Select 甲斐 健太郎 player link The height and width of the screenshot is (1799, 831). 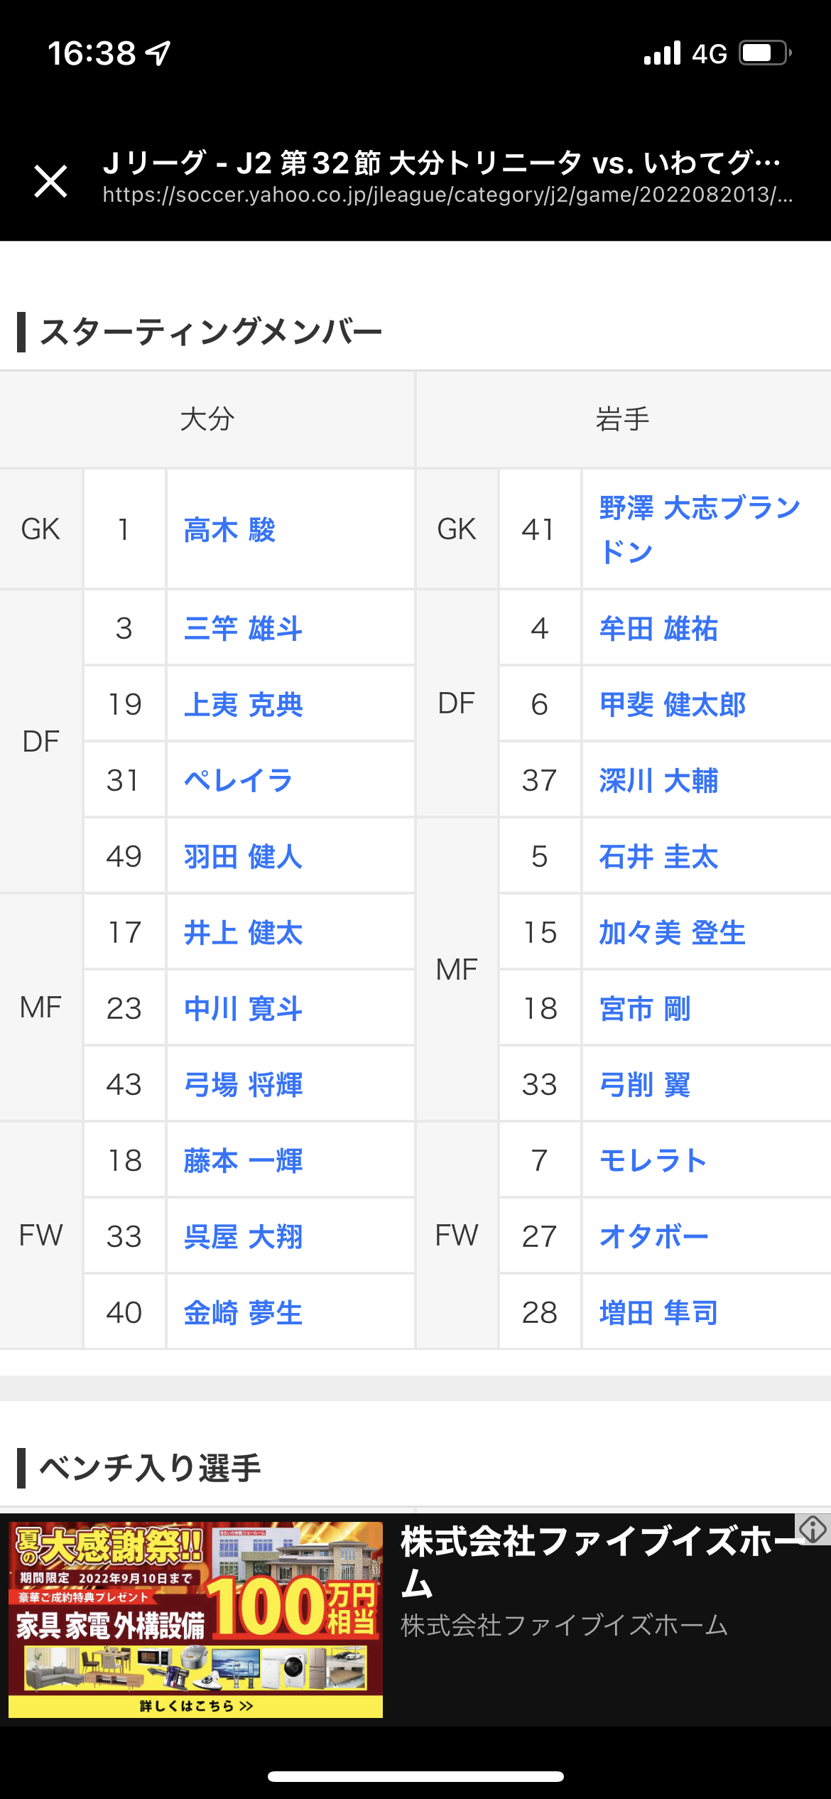click(672, 705)
